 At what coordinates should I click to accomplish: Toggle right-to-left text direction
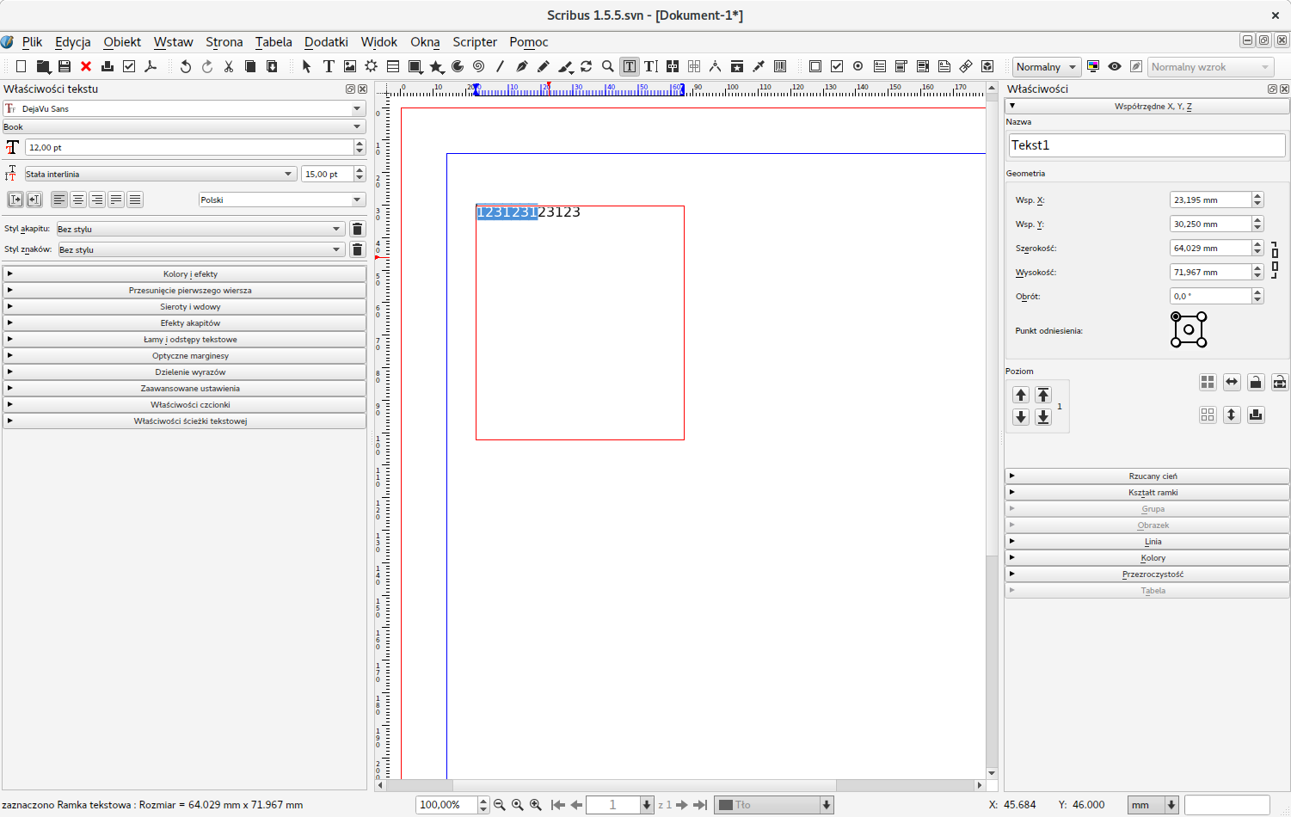pos(34,200)
